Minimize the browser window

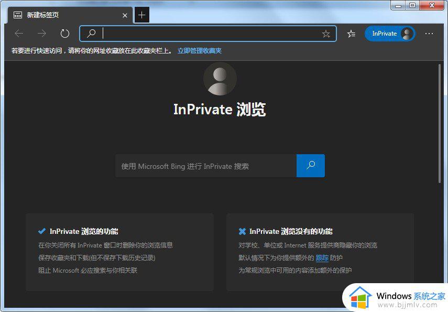[398, 5]
